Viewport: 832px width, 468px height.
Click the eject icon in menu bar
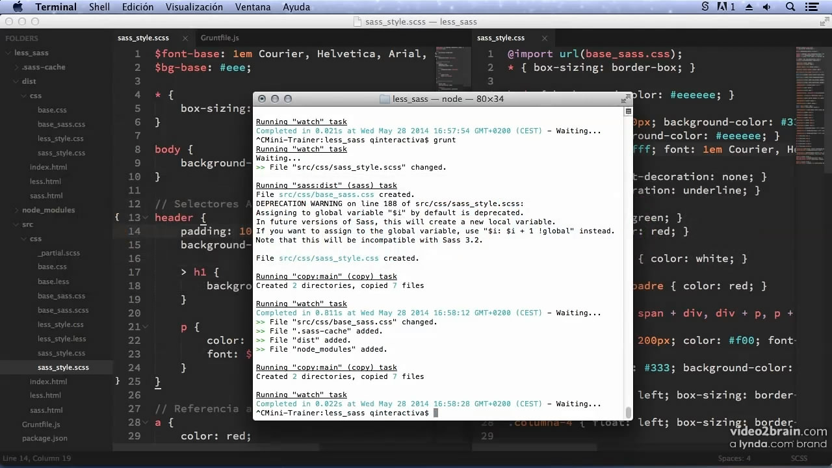tap(748, 7)
